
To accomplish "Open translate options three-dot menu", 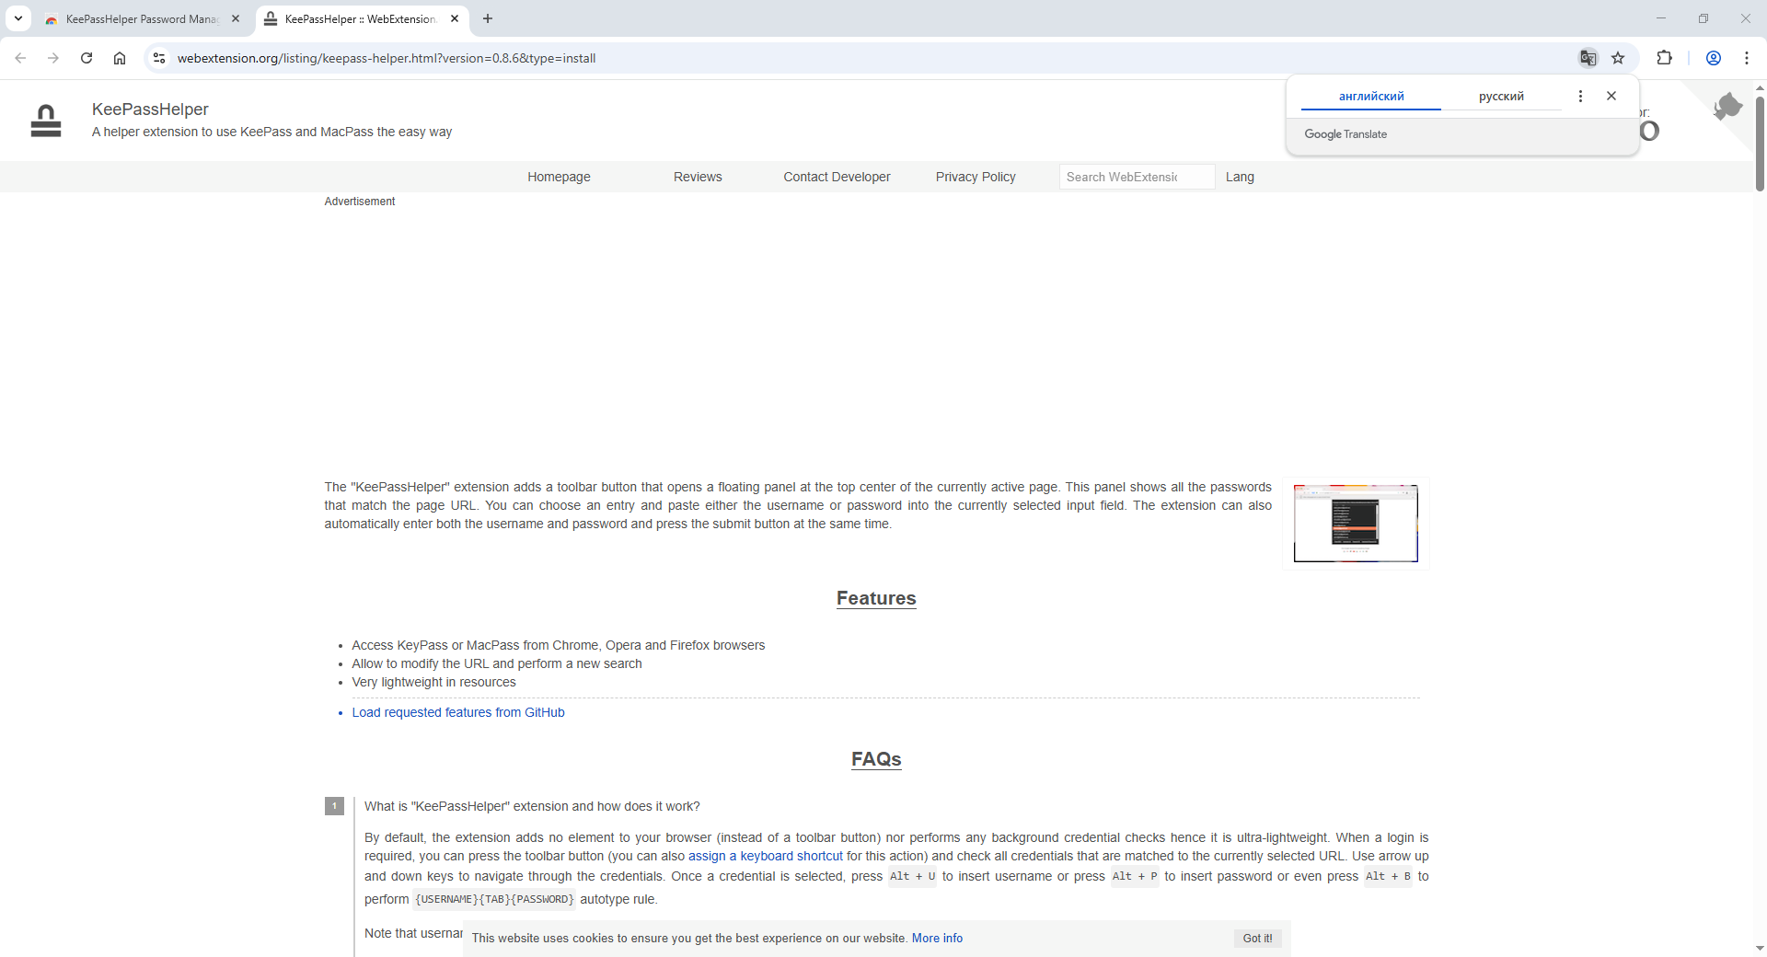I will coord(1580,96).
